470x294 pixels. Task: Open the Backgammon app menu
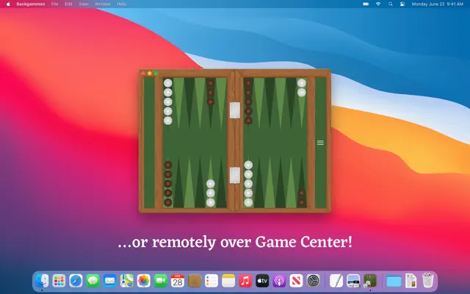[31, 4]
